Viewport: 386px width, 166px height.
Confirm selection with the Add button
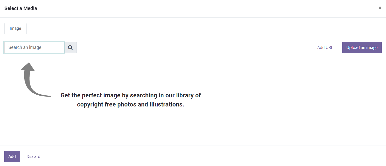pos(12,156)
